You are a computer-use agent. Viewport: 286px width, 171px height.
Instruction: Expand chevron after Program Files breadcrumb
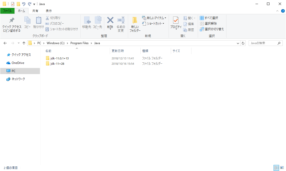coord(91,43)
